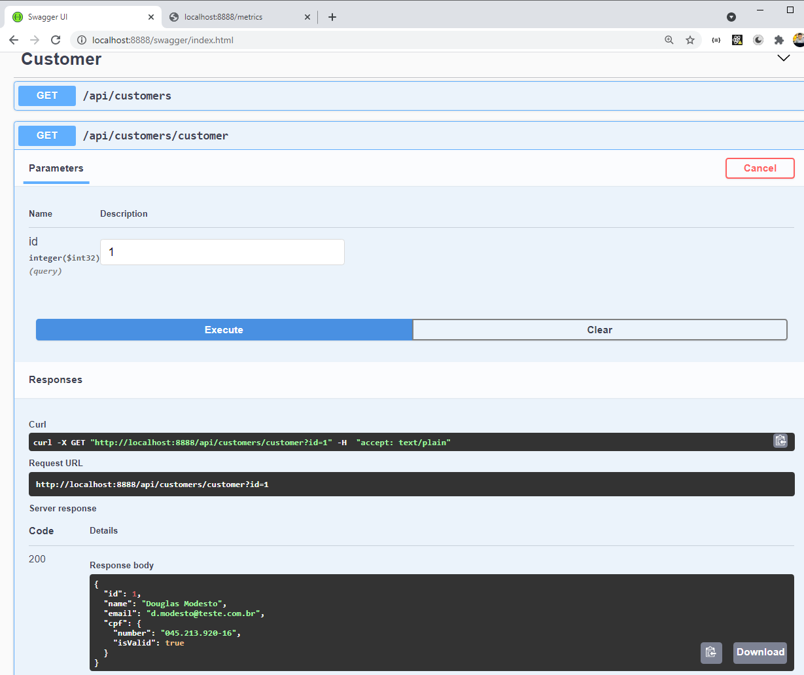Collapse the Customer section chevron
804x675 pixels.
pos(784,58)
